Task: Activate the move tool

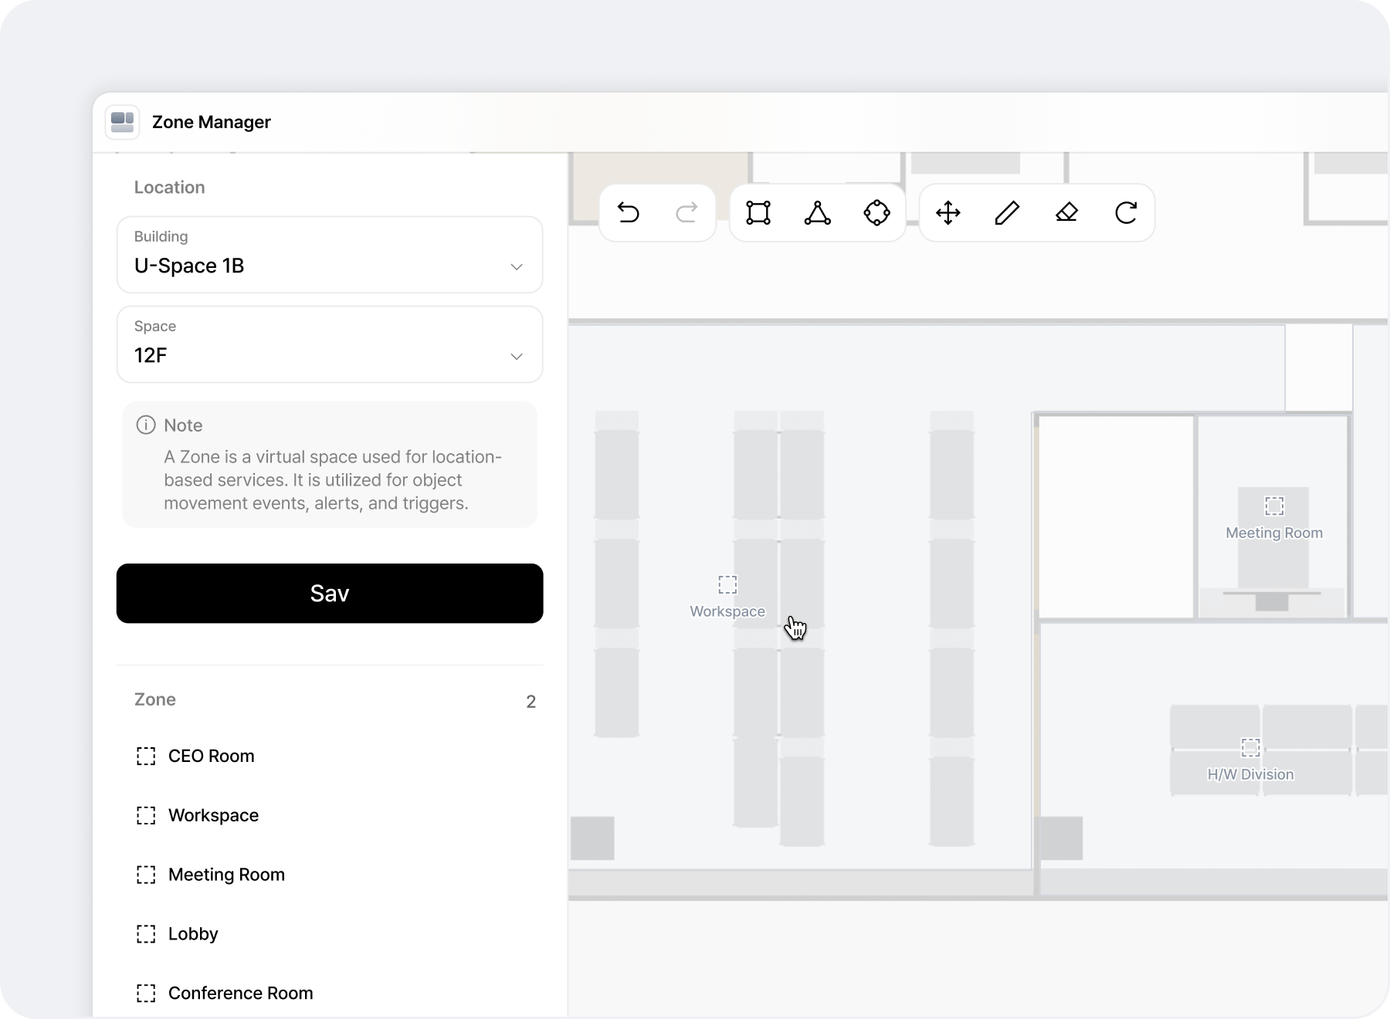Action: (x=948, y=212)
